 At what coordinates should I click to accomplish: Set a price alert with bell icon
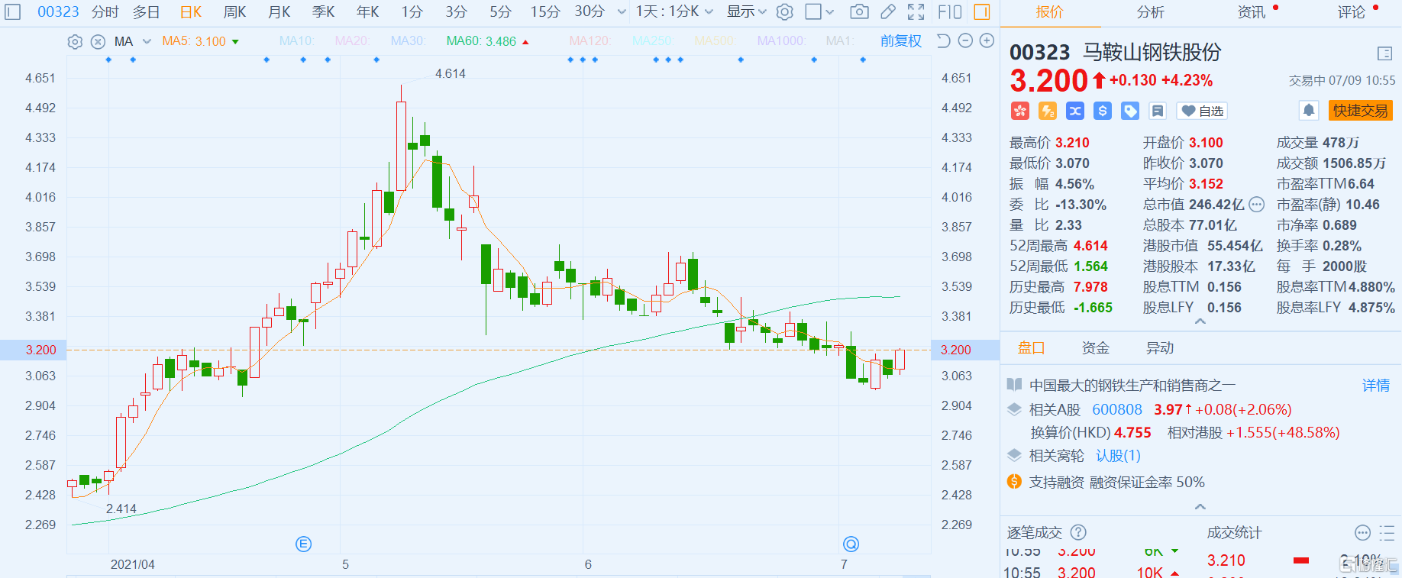pyautogui.click(x=1309, y=111)
